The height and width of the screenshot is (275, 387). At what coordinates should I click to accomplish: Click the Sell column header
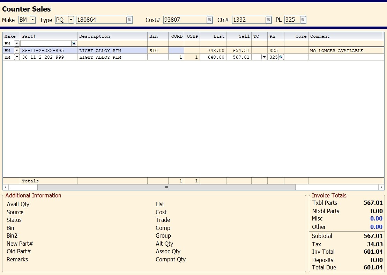click(x=239, y=36)
